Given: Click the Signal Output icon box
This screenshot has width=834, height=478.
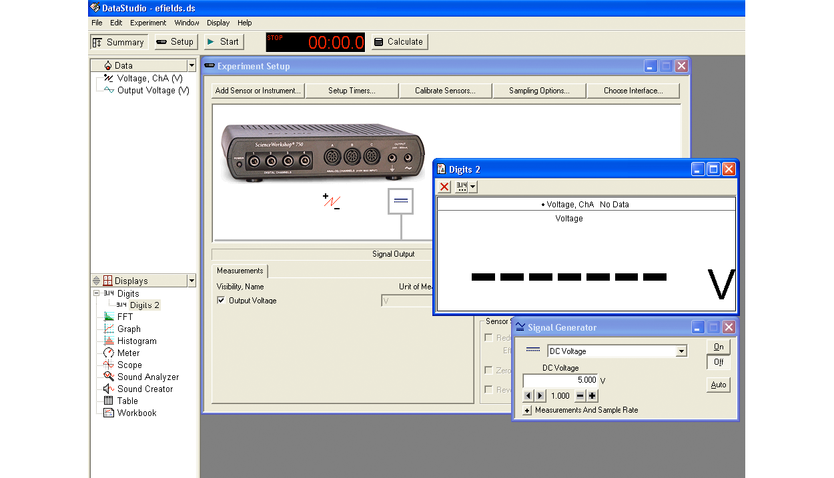Looking at the screenshot, I should [x=400, y=201].
